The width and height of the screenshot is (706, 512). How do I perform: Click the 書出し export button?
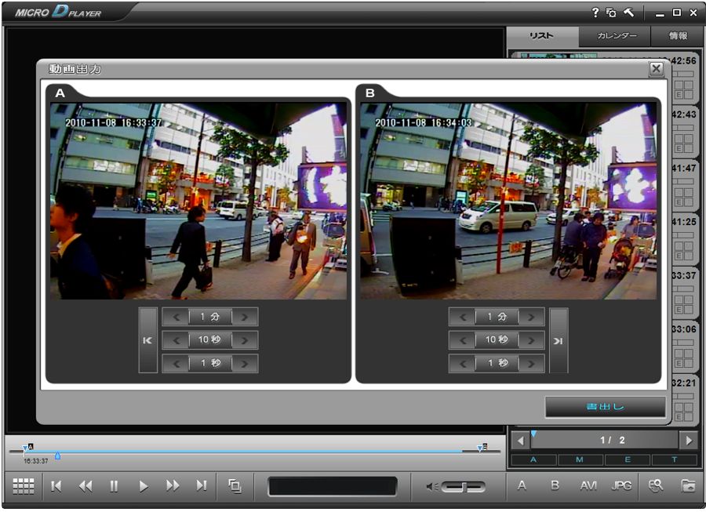605,407
